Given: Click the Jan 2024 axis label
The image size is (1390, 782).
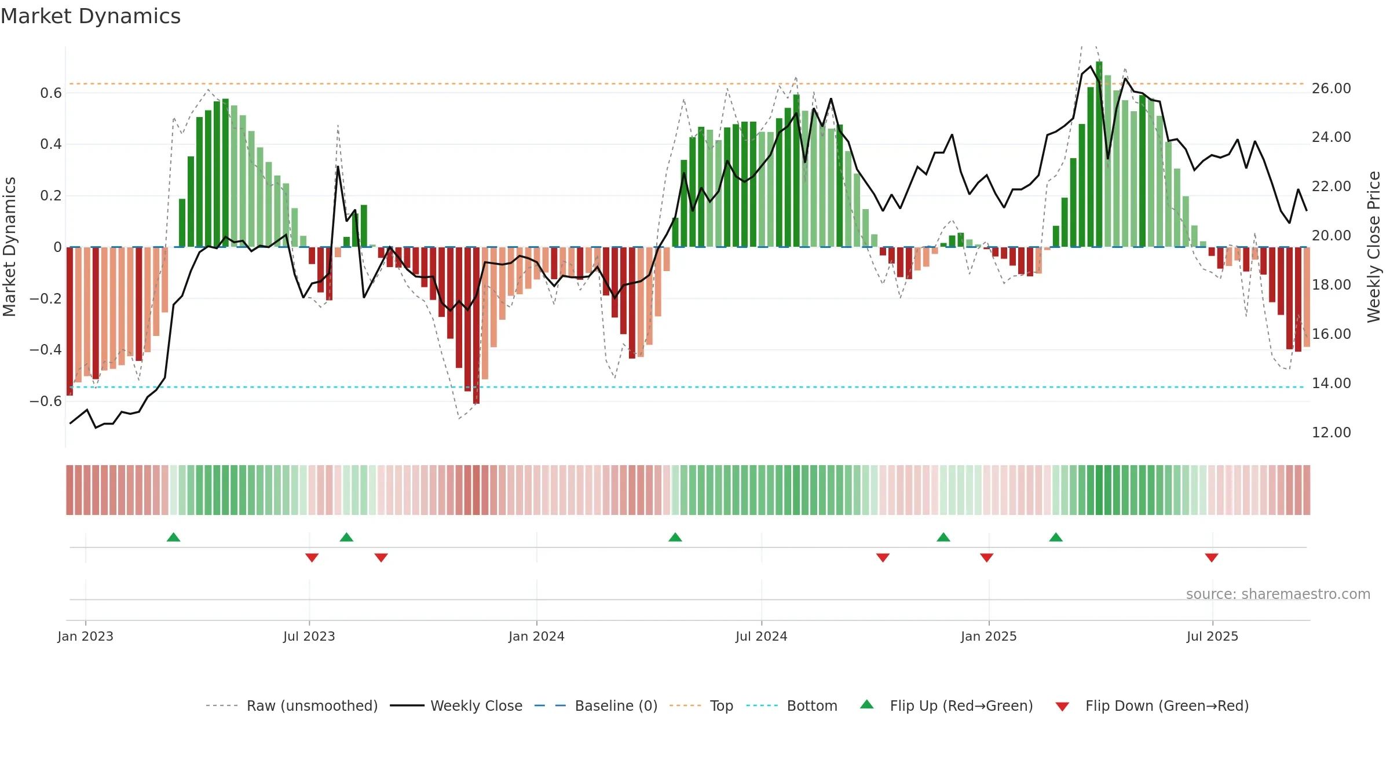Looking at the screenshot, I should 536,636.
